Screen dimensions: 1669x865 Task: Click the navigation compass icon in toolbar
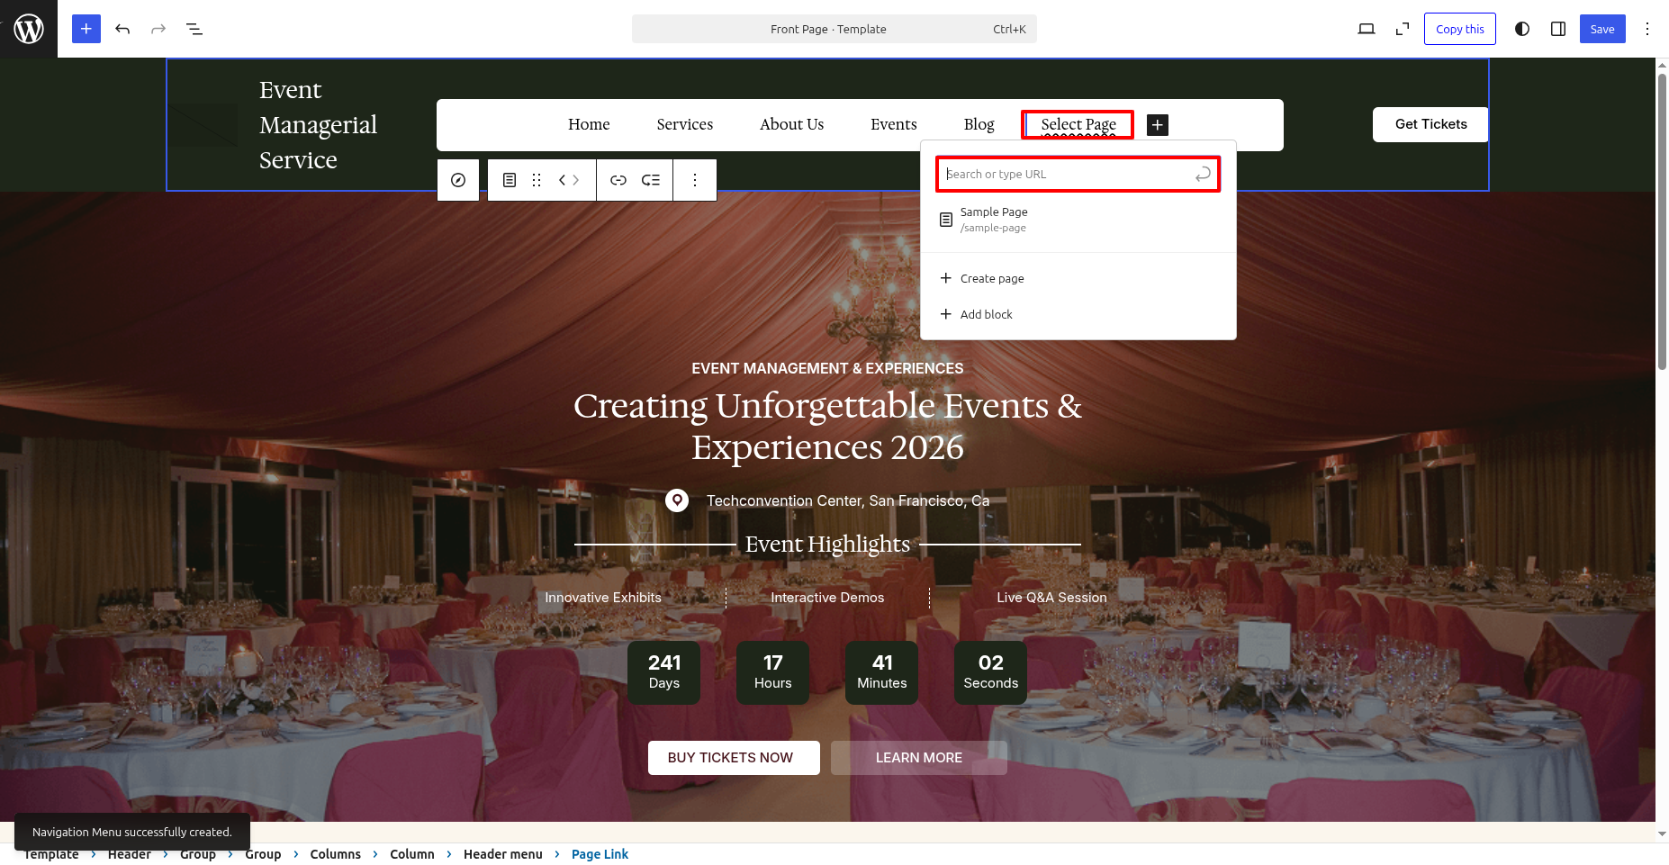[x=458, y=180]
